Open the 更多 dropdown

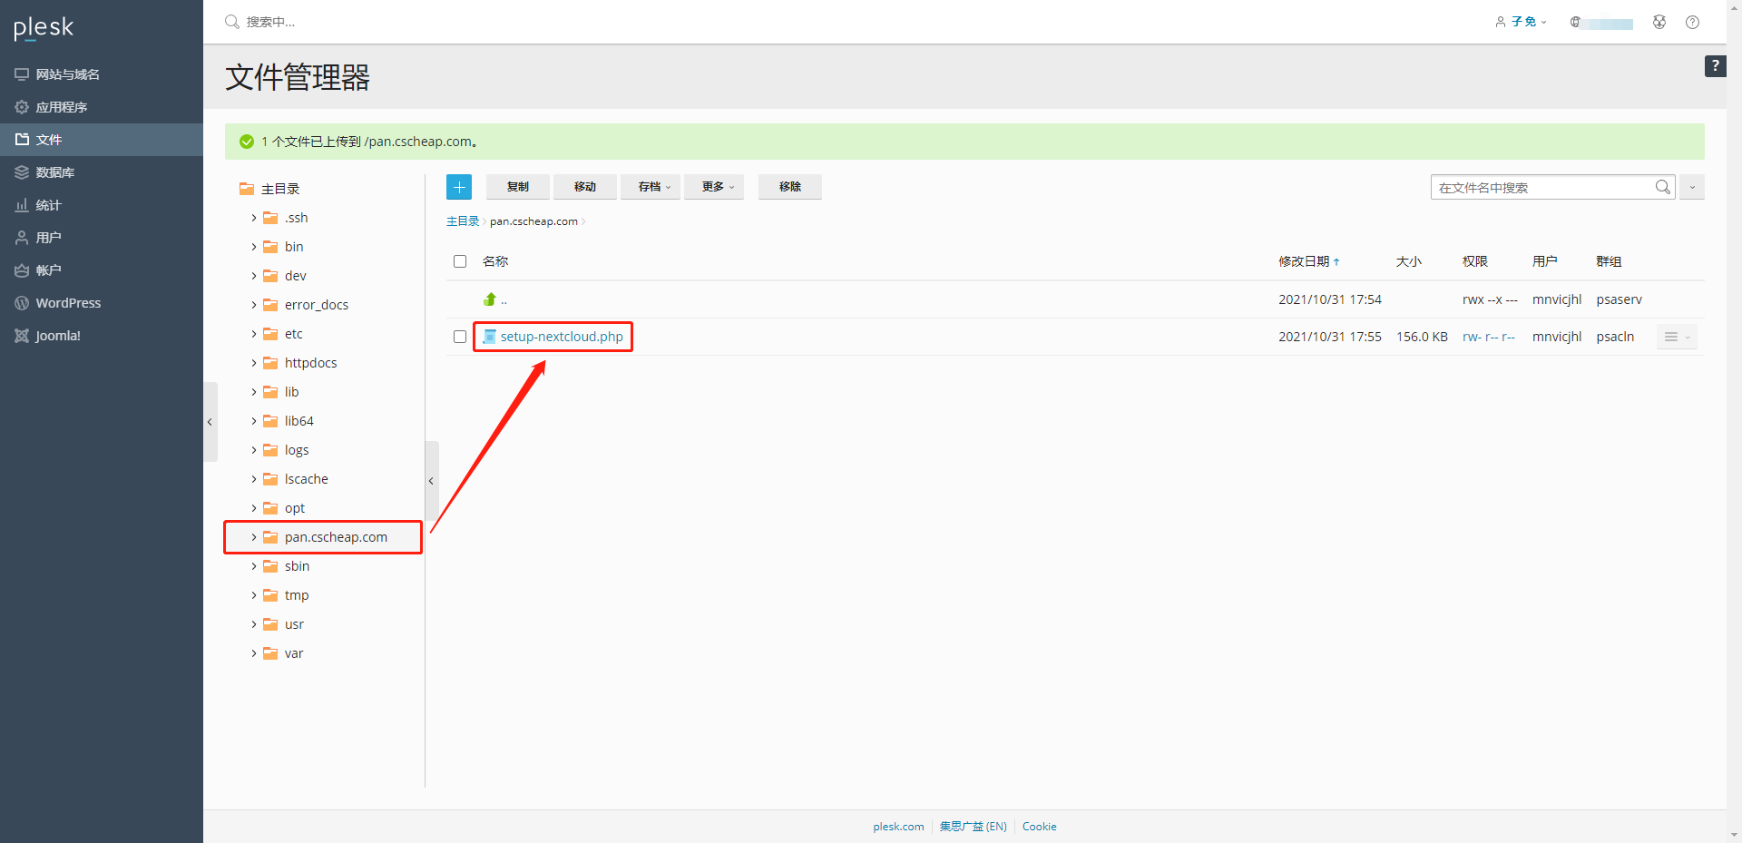pos(714,187)
